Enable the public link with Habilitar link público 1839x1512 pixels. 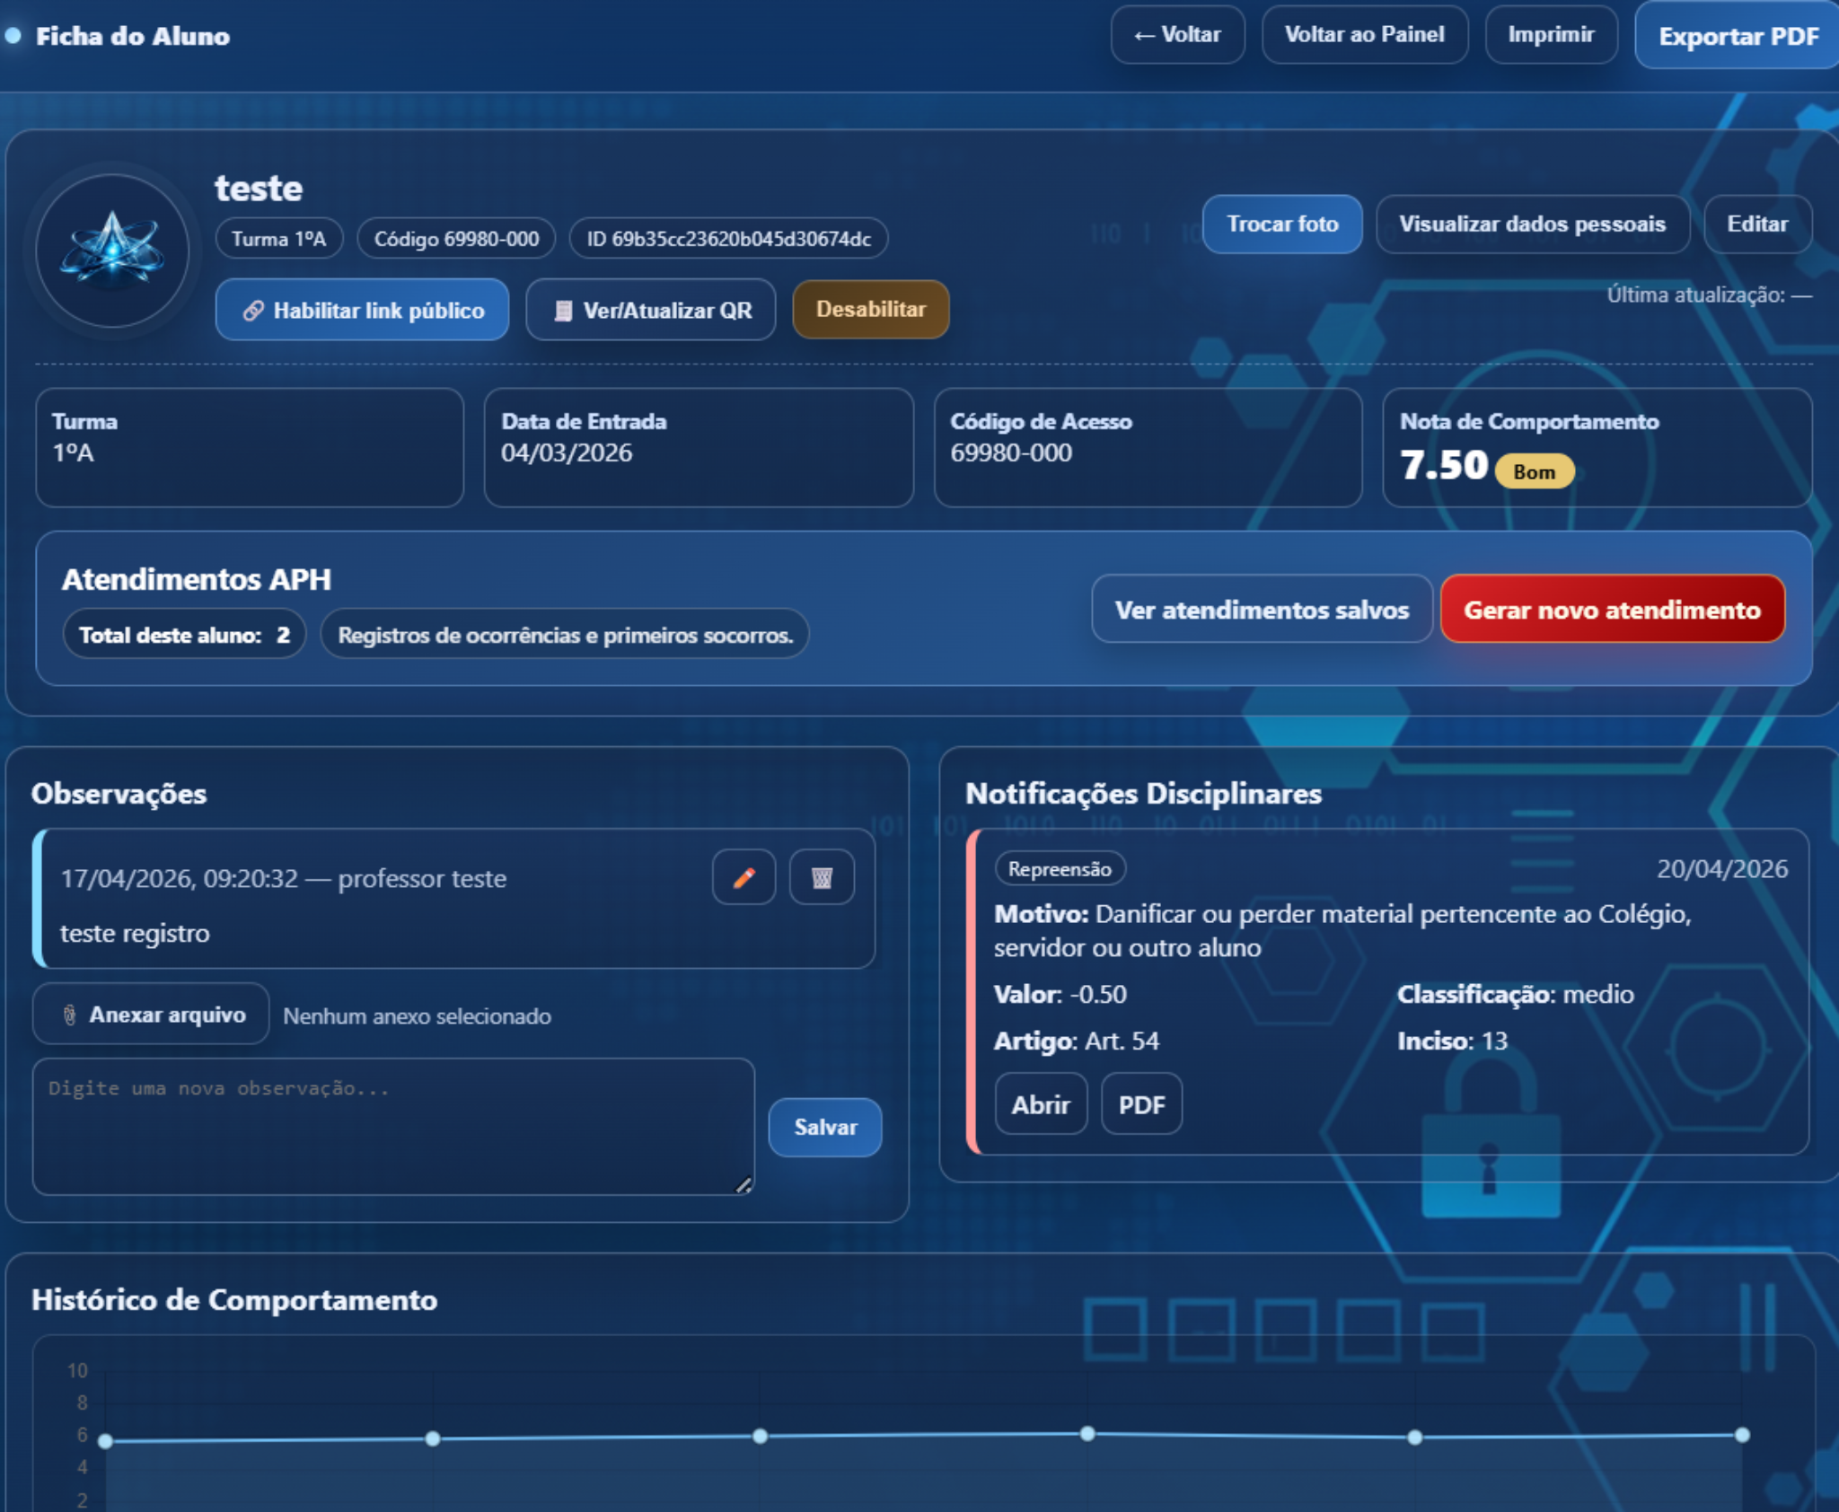click(362, 310)
